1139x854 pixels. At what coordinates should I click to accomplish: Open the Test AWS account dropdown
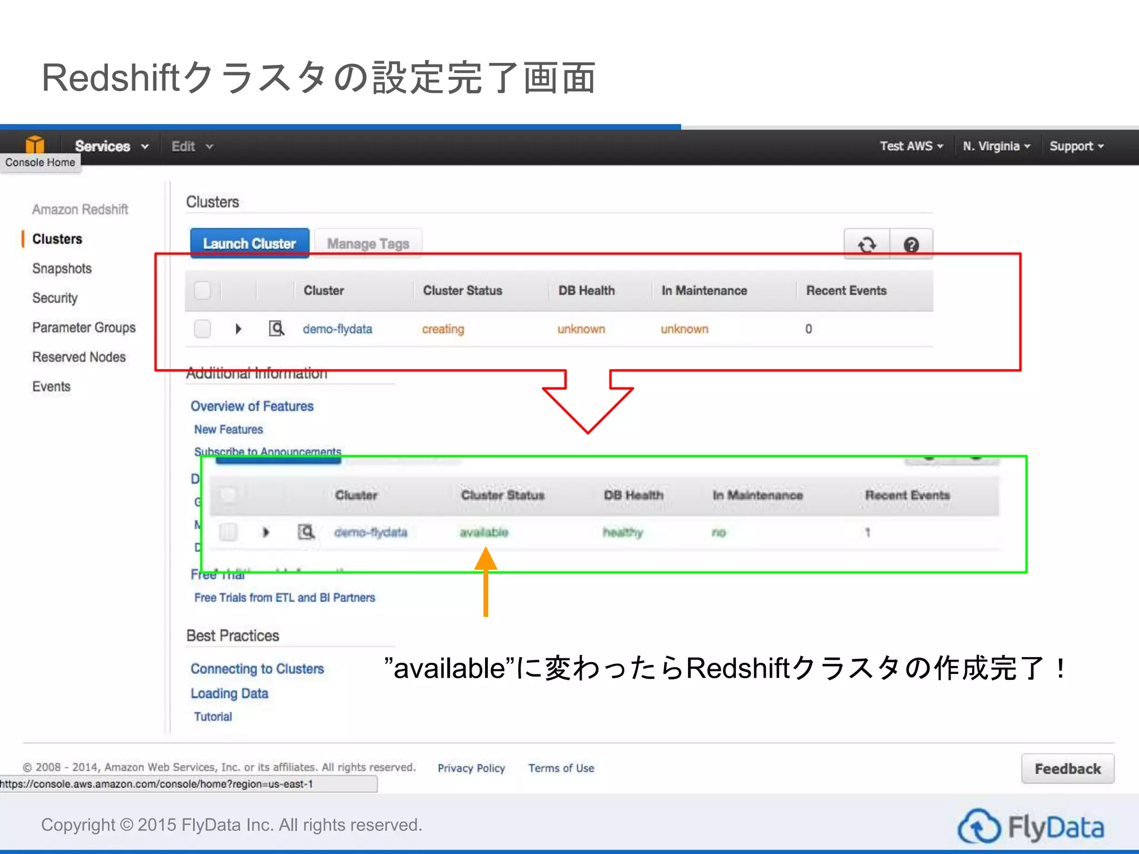pos(911,146)
